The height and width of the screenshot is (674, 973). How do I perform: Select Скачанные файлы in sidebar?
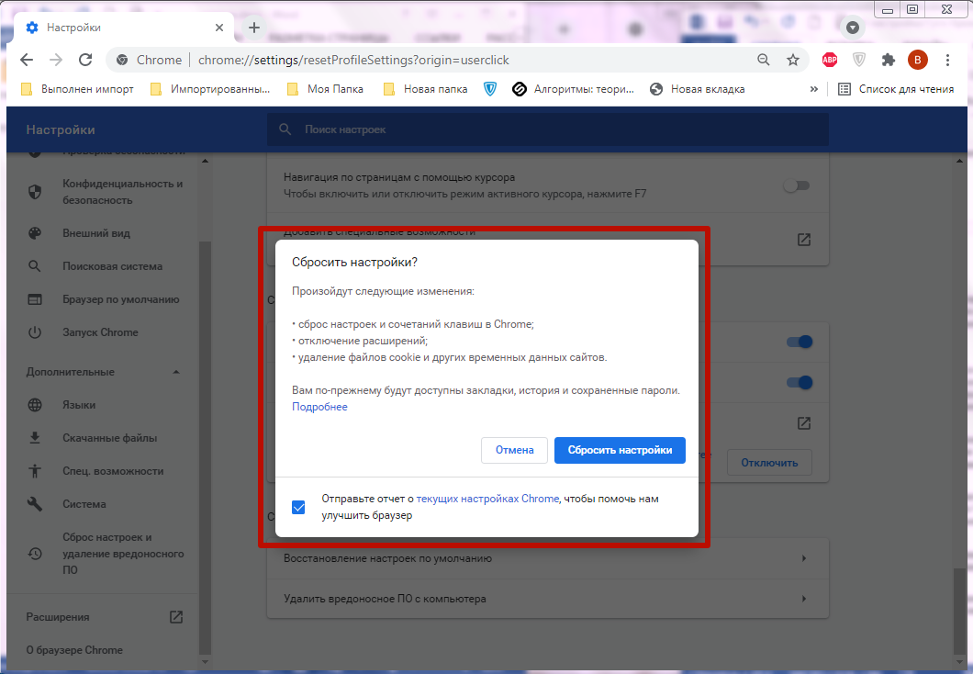[x=109, y=438]
